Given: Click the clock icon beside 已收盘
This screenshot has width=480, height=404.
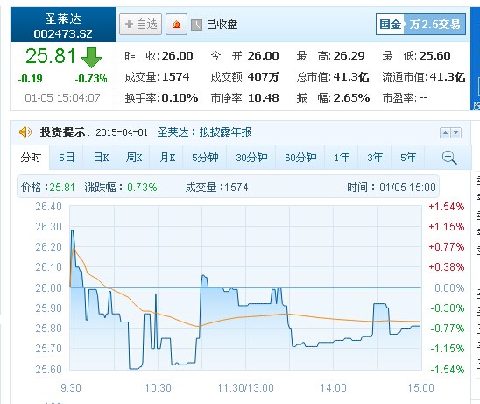Looking at the screenshot, I should [x=196, y=25].
